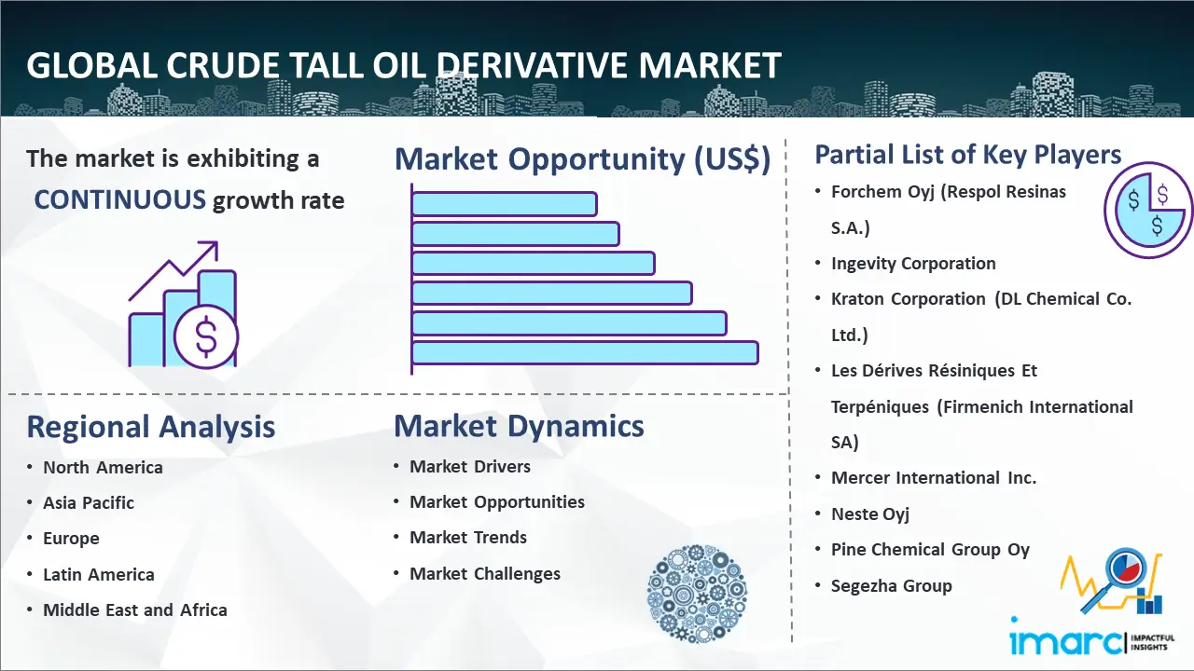Click the Impactful Insights badge
Image resolution: width=1194 pixels, height=671 pixels.
click(x=1153, y=643)
